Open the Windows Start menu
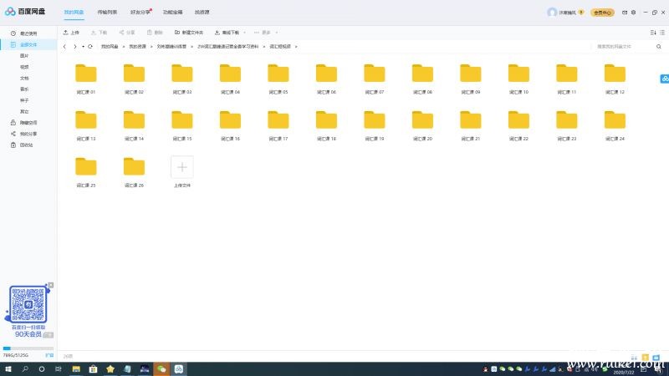669x376 pixels. point(8,369)
